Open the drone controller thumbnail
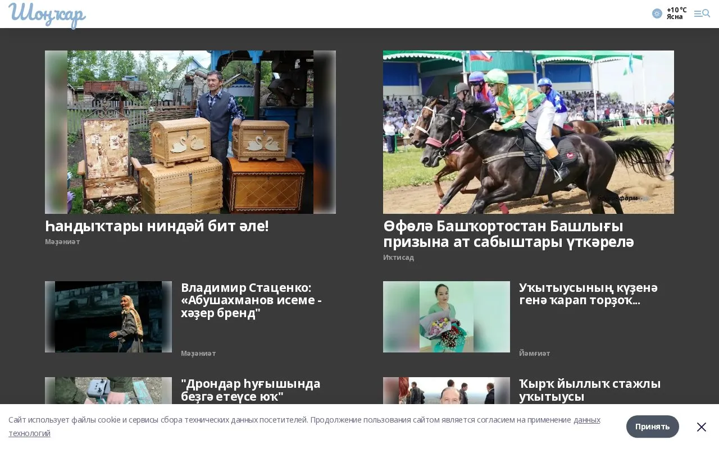The image size is (719, 449). [x=108, y=391]
